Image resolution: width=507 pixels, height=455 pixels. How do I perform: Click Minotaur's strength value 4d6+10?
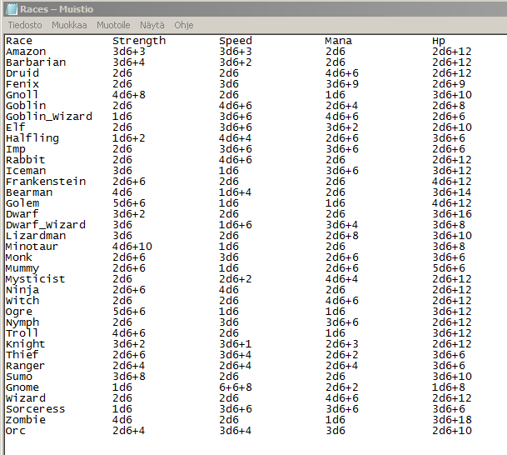point(132,247)
